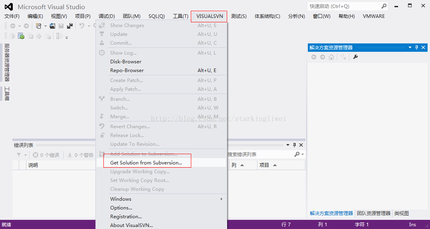Close the error list panel
This screenshot has width=430, height=229.
301,145
